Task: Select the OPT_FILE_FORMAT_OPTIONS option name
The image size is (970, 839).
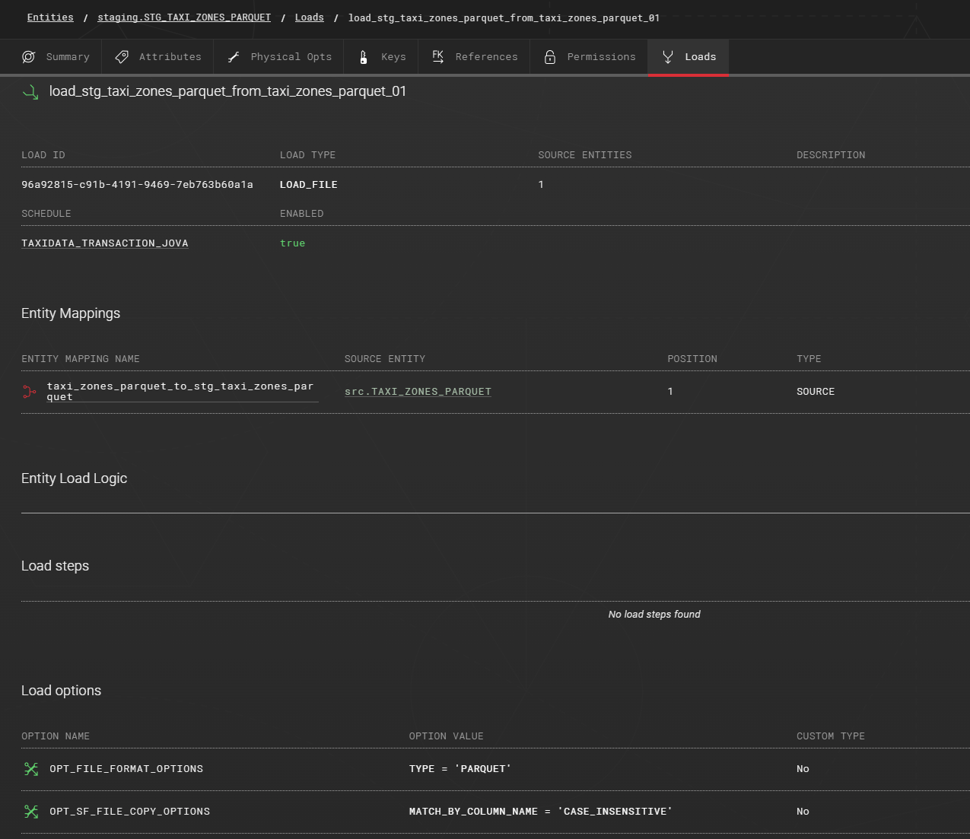Action: (126, 769)
